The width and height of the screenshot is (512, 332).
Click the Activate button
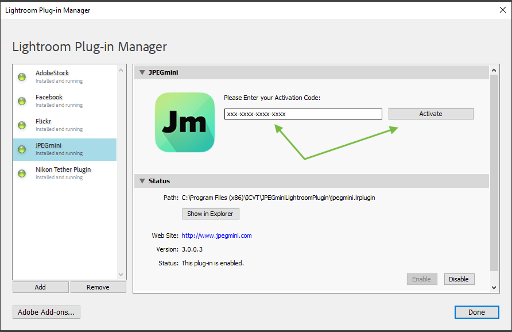(x=430, y=114)
